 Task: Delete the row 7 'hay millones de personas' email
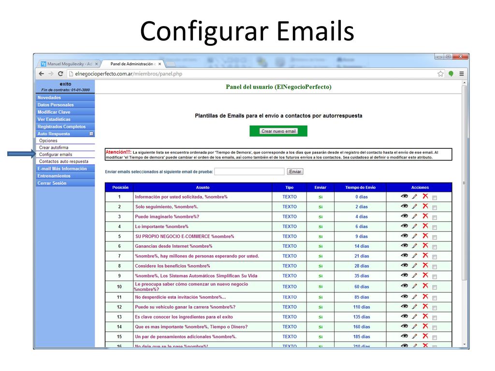click(425, 255)
